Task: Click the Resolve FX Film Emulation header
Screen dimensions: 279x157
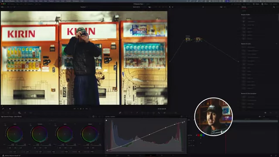Action: click(x=248, y=93)
